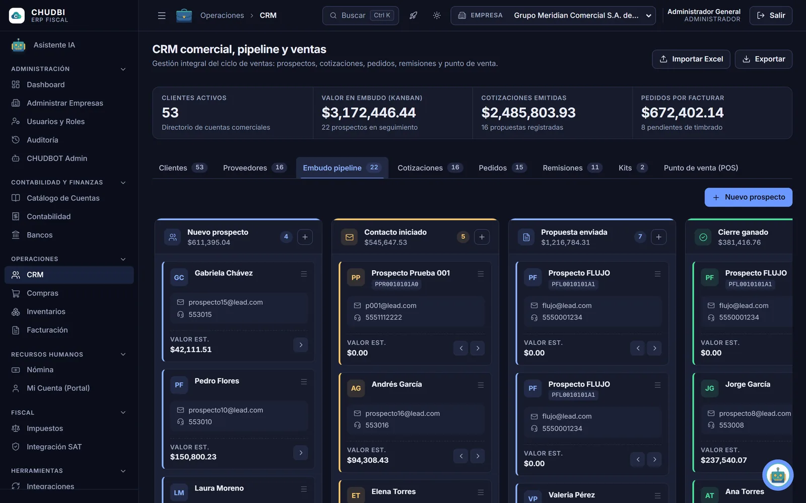Log out with the Salir button

771,16
